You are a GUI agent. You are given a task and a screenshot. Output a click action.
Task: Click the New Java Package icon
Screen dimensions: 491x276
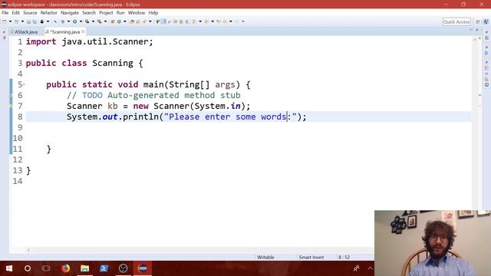coord(113,21)
